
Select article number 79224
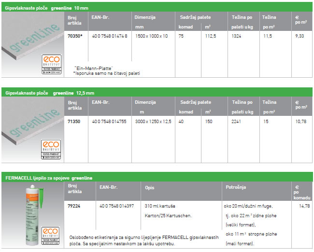[74, 206]
